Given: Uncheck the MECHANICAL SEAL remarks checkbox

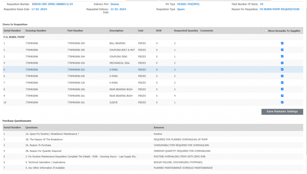Looking at the screenshot, I should pyautogui.click(x=282, y=63).
